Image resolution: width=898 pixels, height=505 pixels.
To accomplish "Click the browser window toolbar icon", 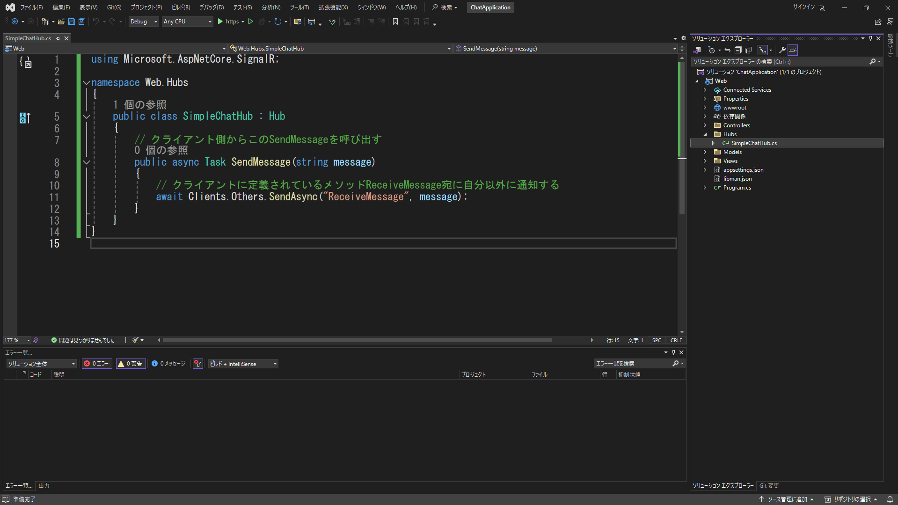I will click(312, 22).
